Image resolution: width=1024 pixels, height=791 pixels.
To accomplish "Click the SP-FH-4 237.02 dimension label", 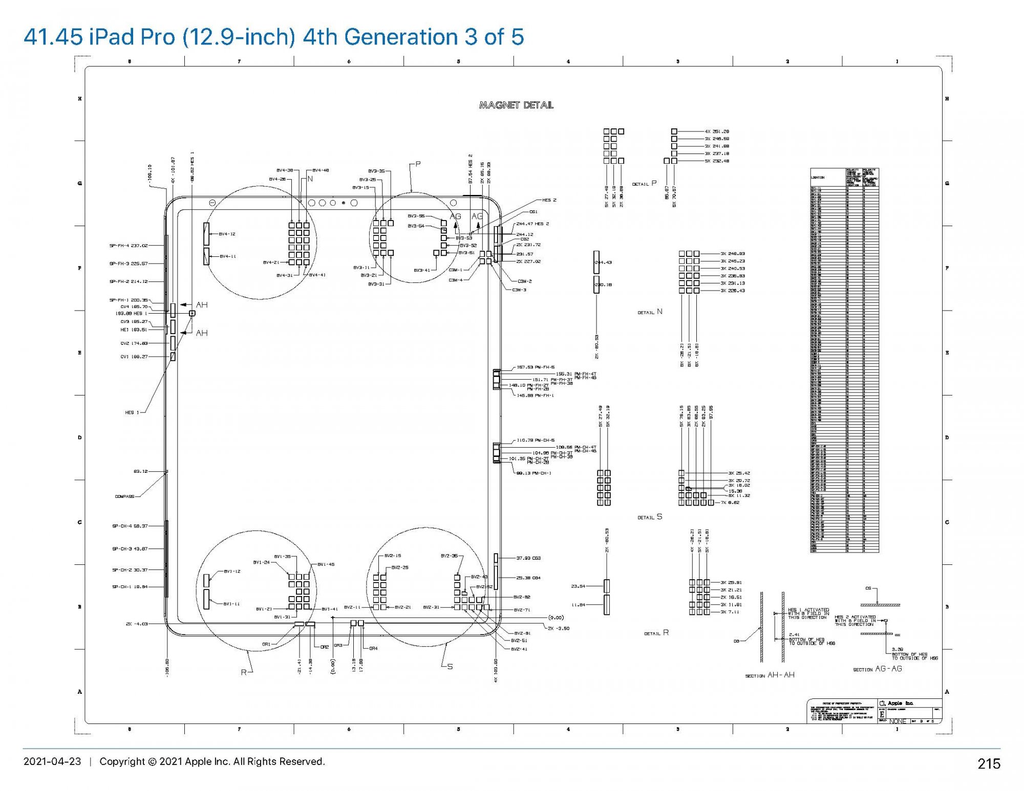I will [128, 246].
